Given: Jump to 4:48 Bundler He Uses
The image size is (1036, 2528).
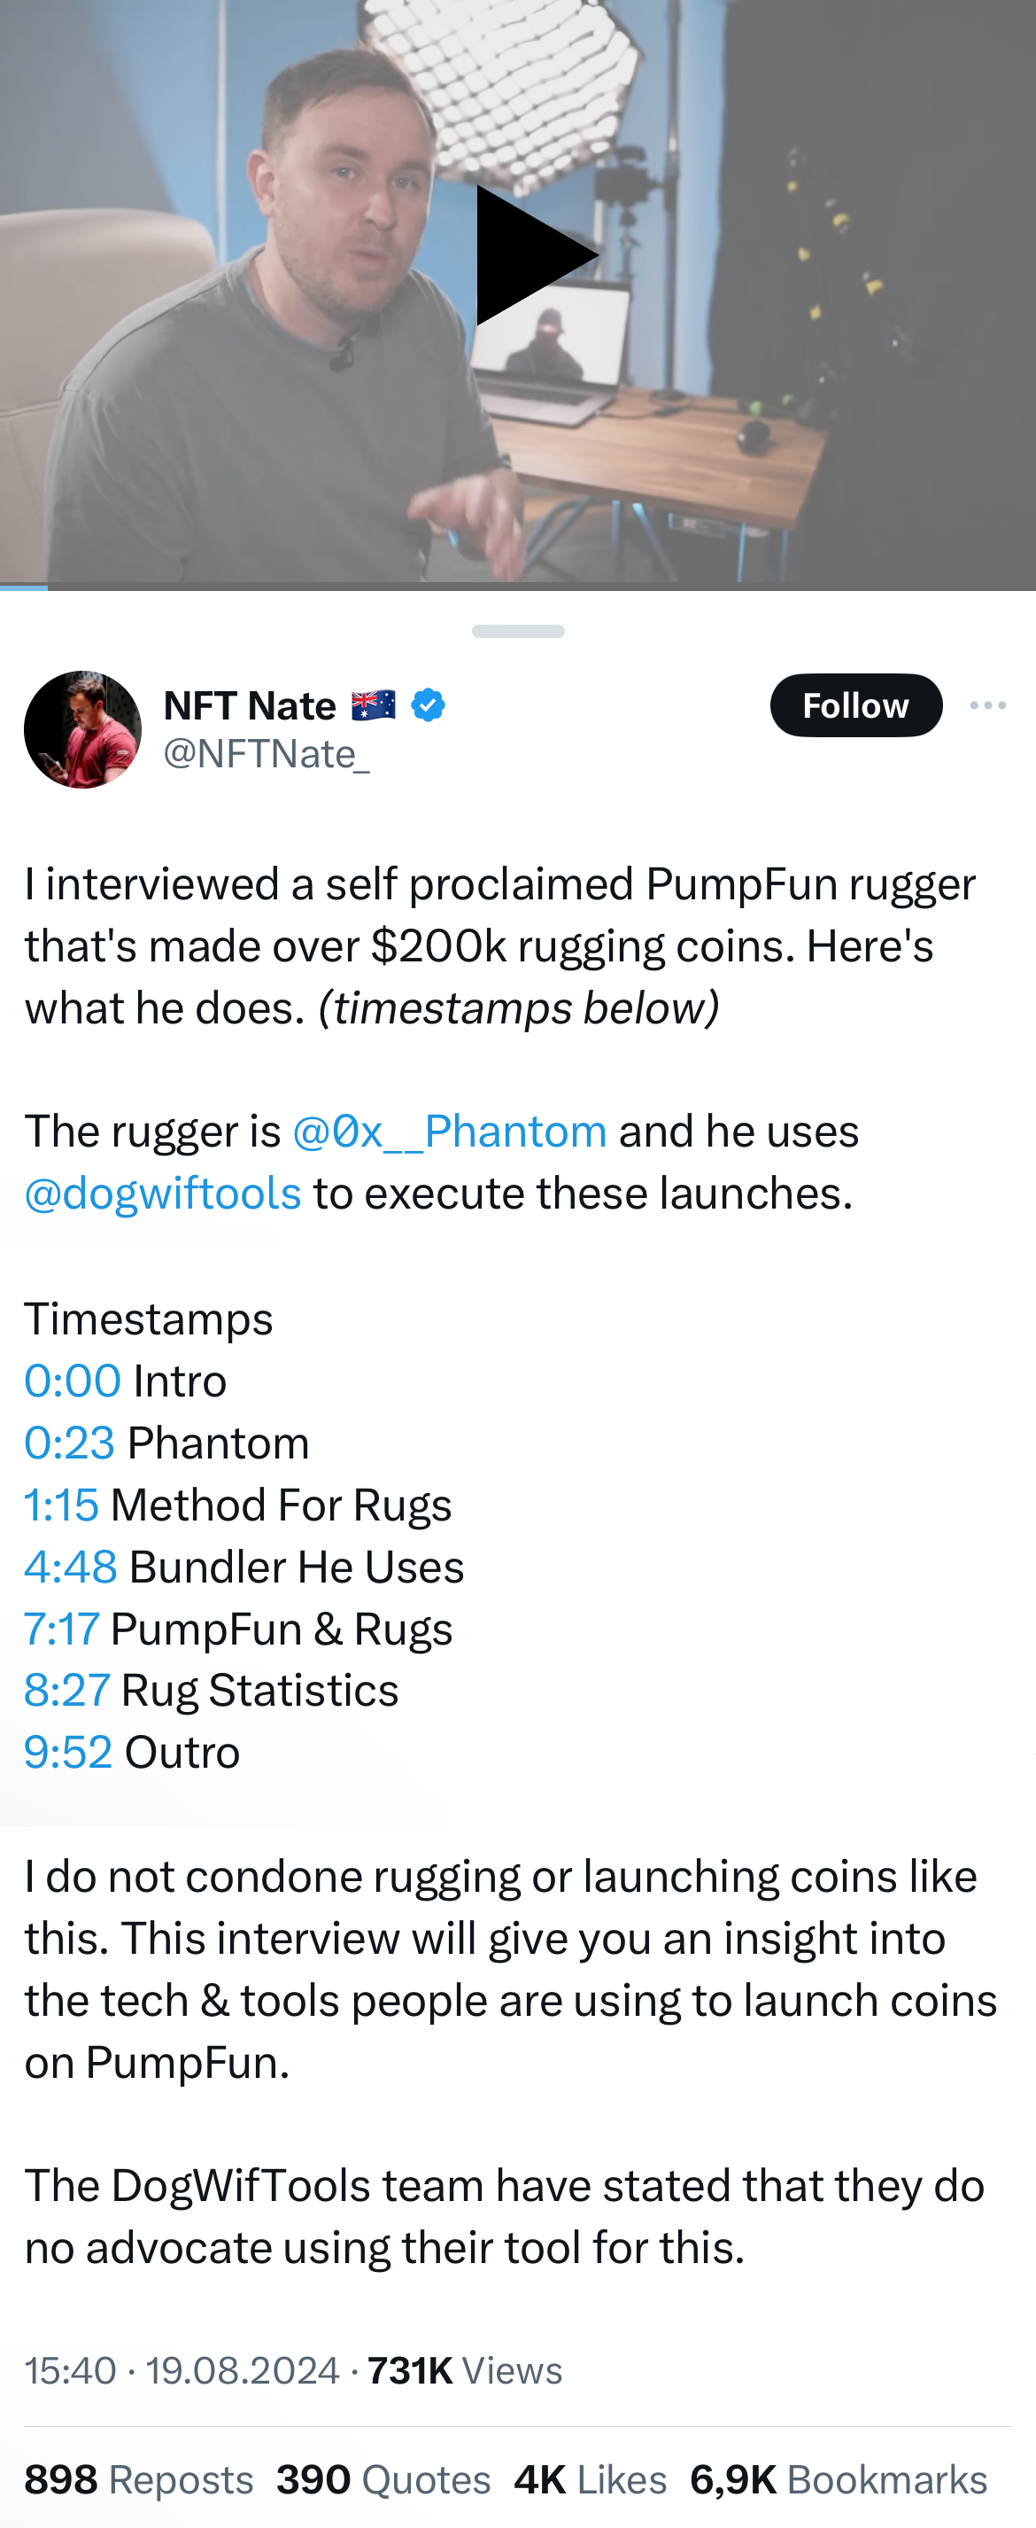Looking at the screenshot, I should click(x=71, y=1567).
